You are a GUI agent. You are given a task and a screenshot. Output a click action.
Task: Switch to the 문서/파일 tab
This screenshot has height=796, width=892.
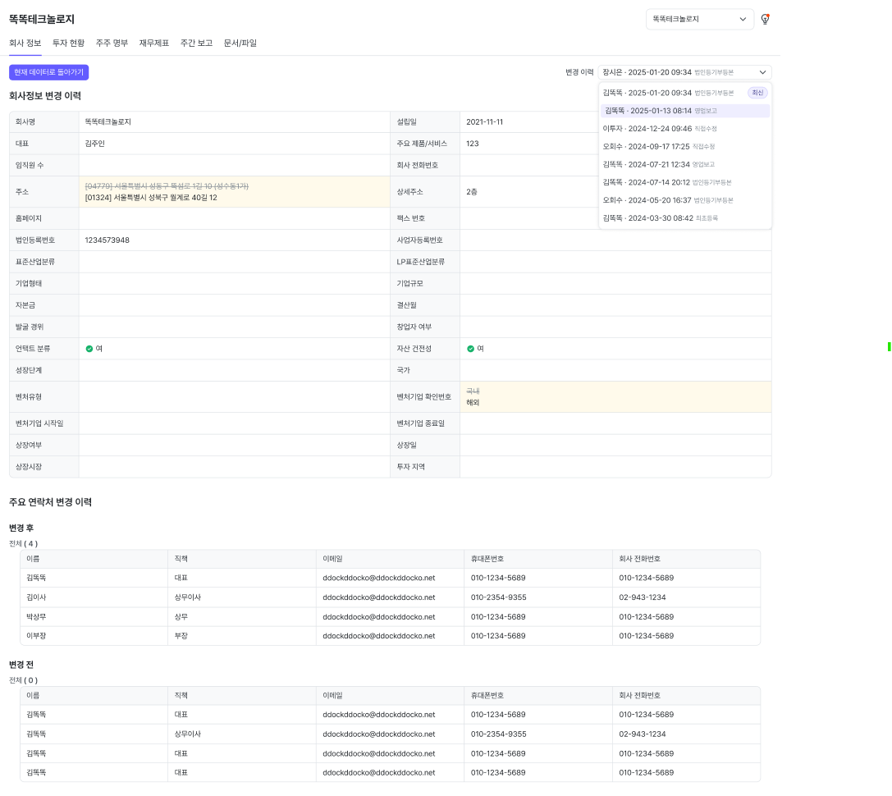click(240, 43)
